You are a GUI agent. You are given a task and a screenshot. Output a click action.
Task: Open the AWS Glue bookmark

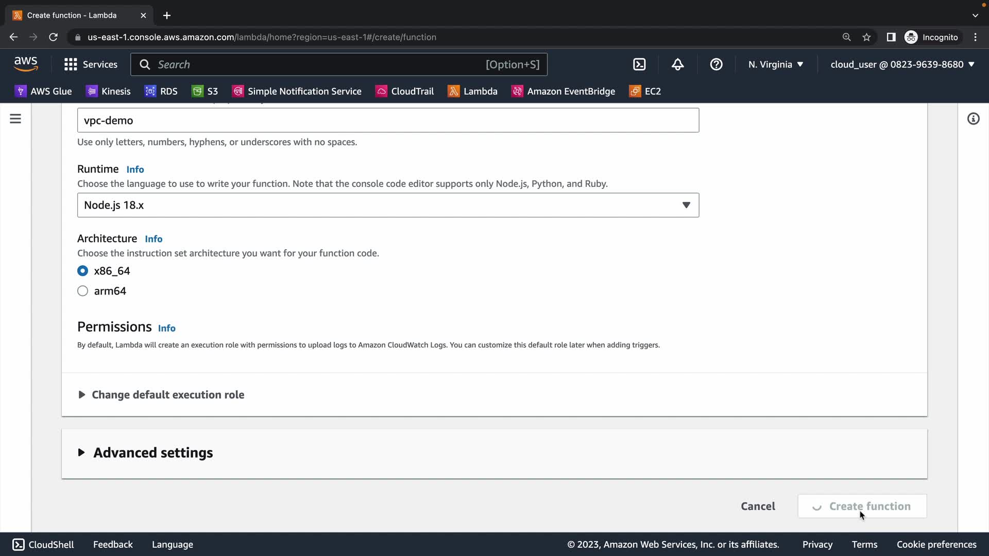coord(43,91)
